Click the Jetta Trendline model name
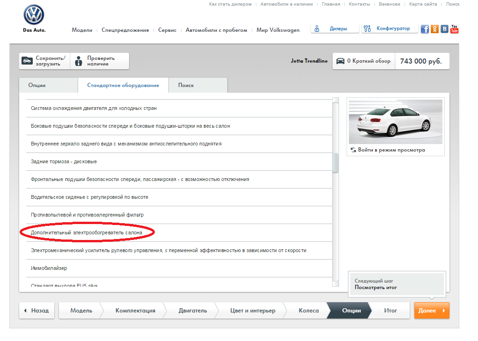478x341 pixels. point(309,61)
